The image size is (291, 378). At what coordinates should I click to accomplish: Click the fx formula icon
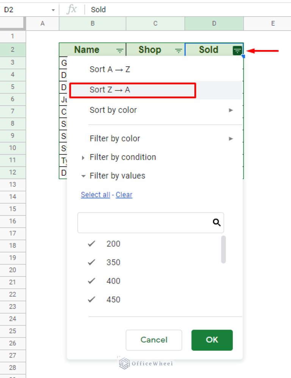[71, 9]
